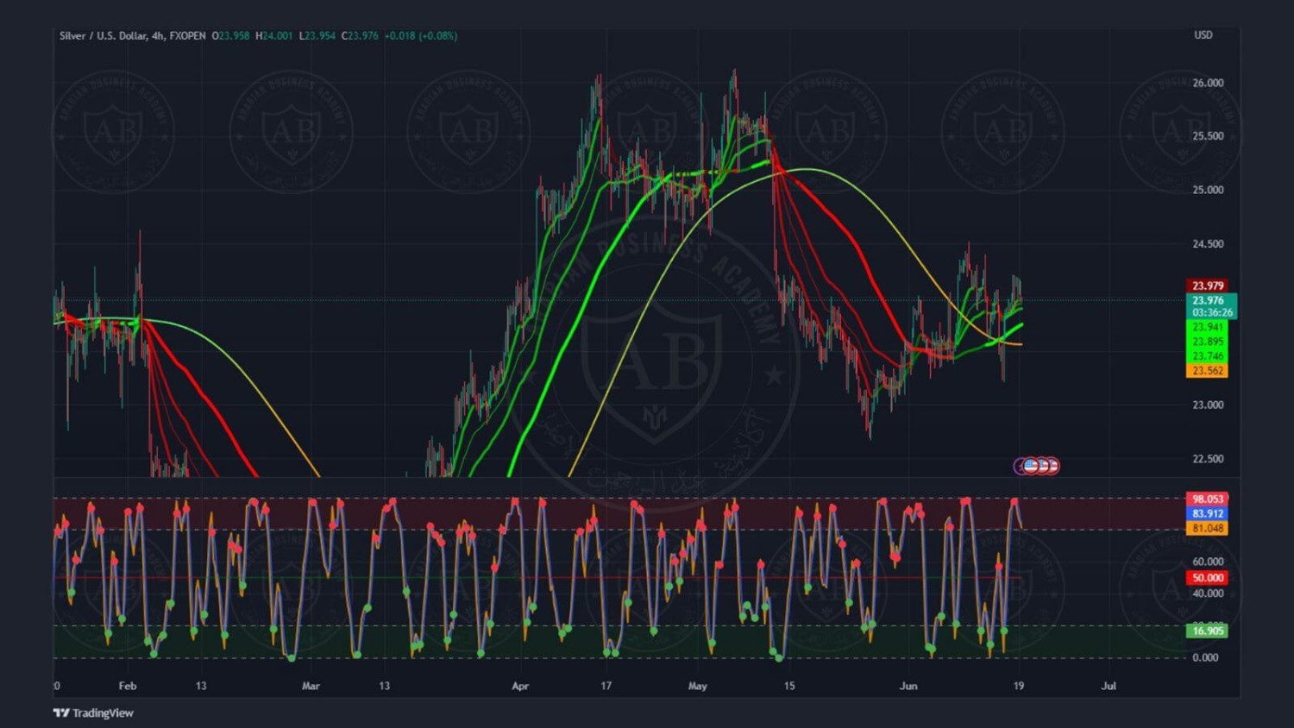Click the Jul label on time axis

(1109, 686)
